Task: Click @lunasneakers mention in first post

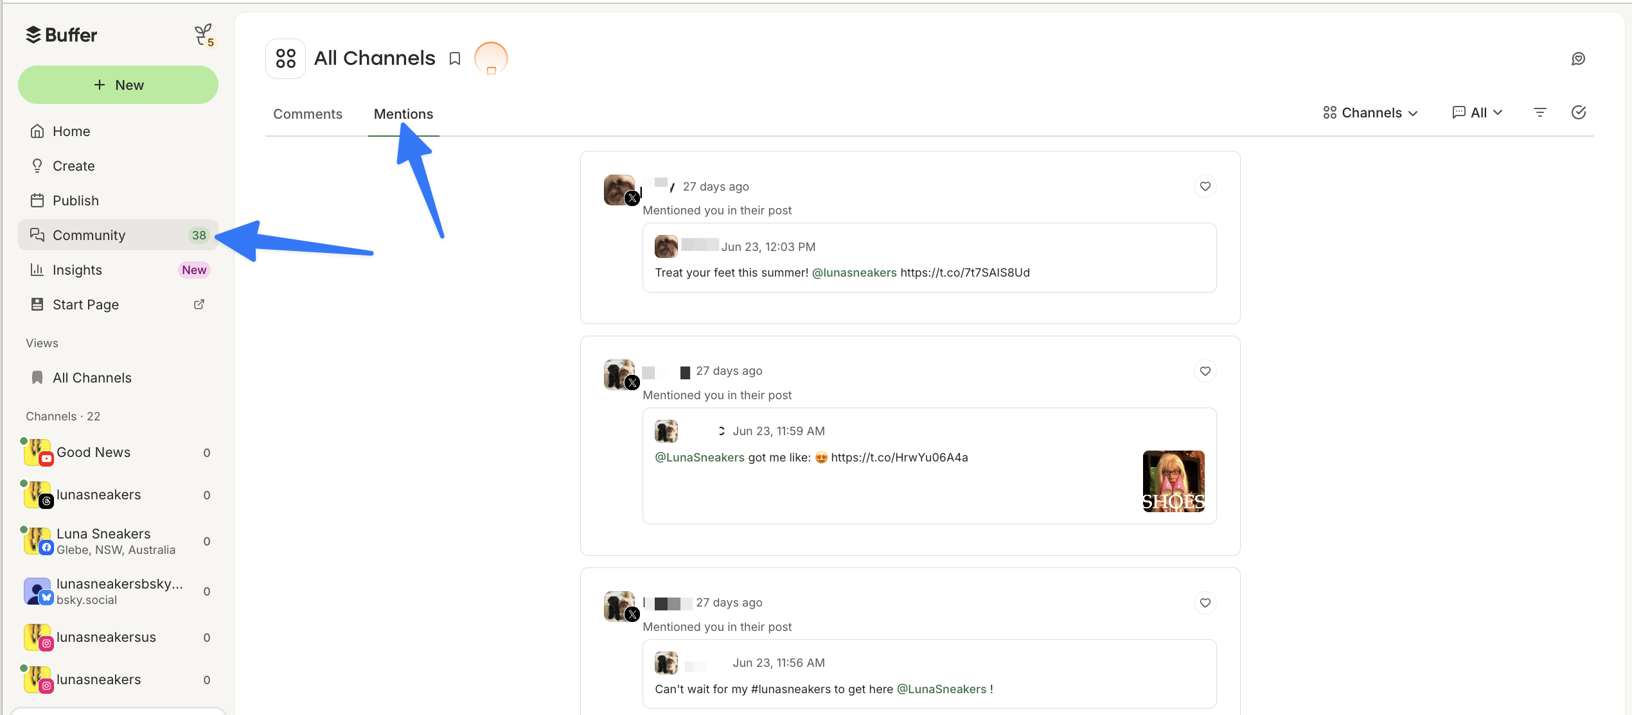Action: (x=854, y=272)
